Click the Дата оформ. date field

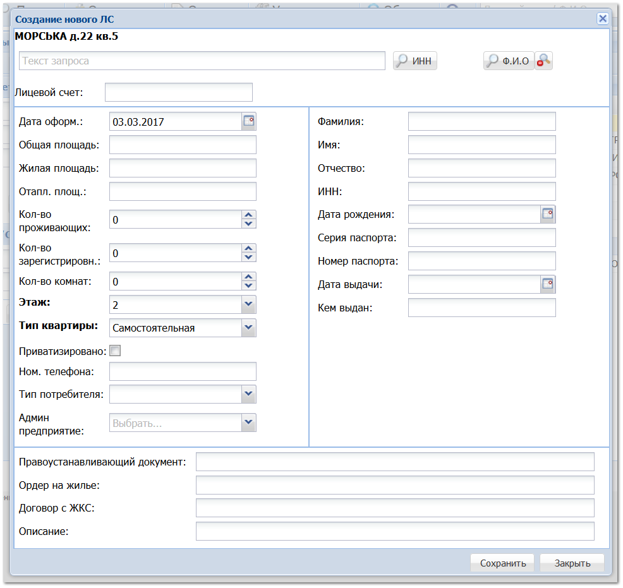pos(176,121)
